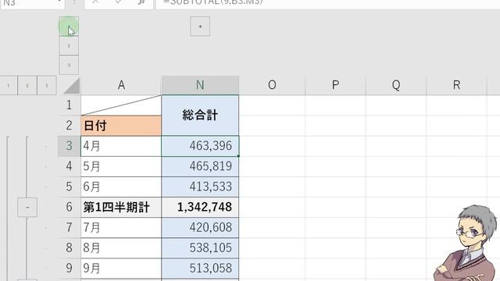This screenshot has width=500, height=281.
Task: Click row outline level 1 button
Action: pos(9,85)
